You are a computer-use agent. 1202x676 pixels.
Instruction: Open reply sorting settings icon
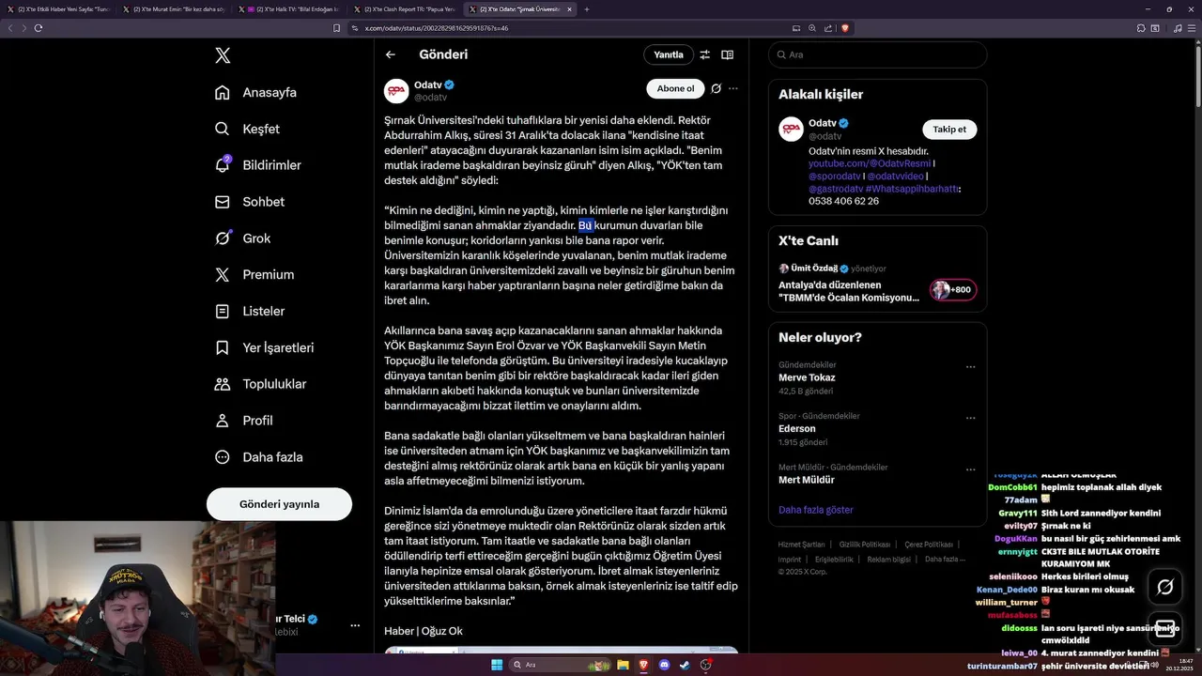(x=704, y=54)
